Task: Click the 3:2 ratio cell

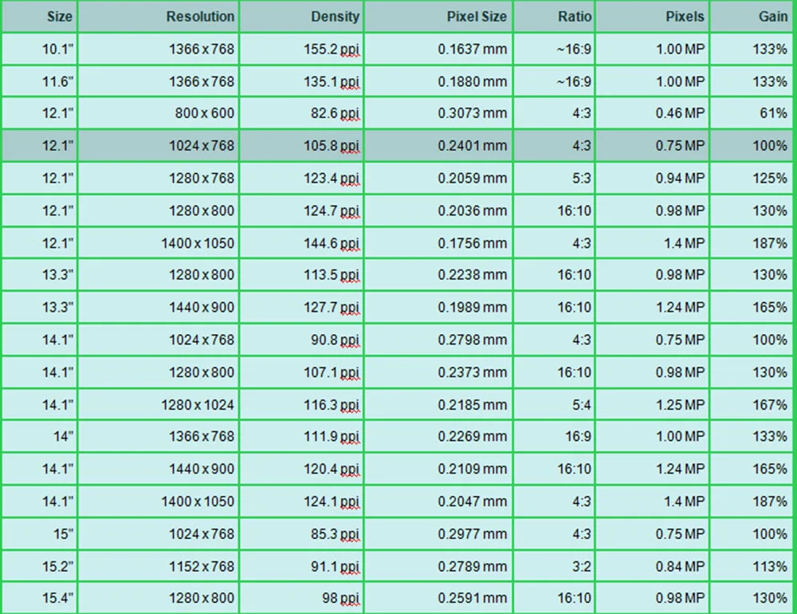Action: click(555, 566)
